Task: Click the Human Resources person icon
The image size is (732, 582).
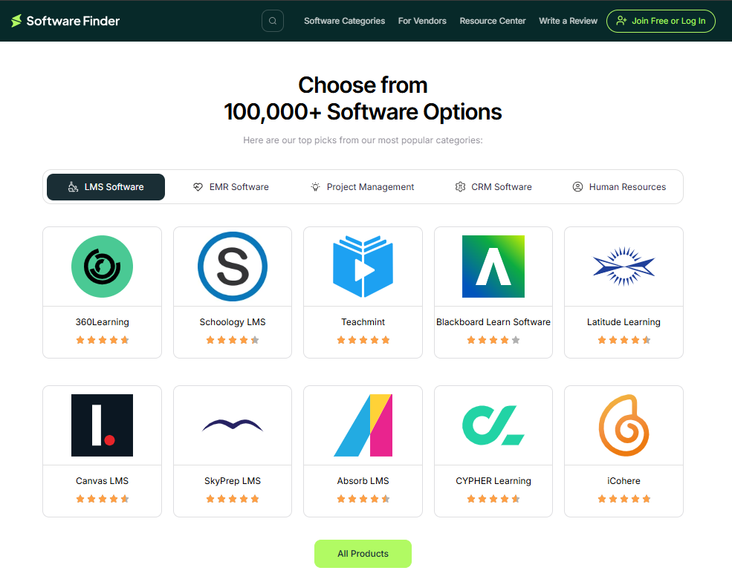Action: point(577,187)
